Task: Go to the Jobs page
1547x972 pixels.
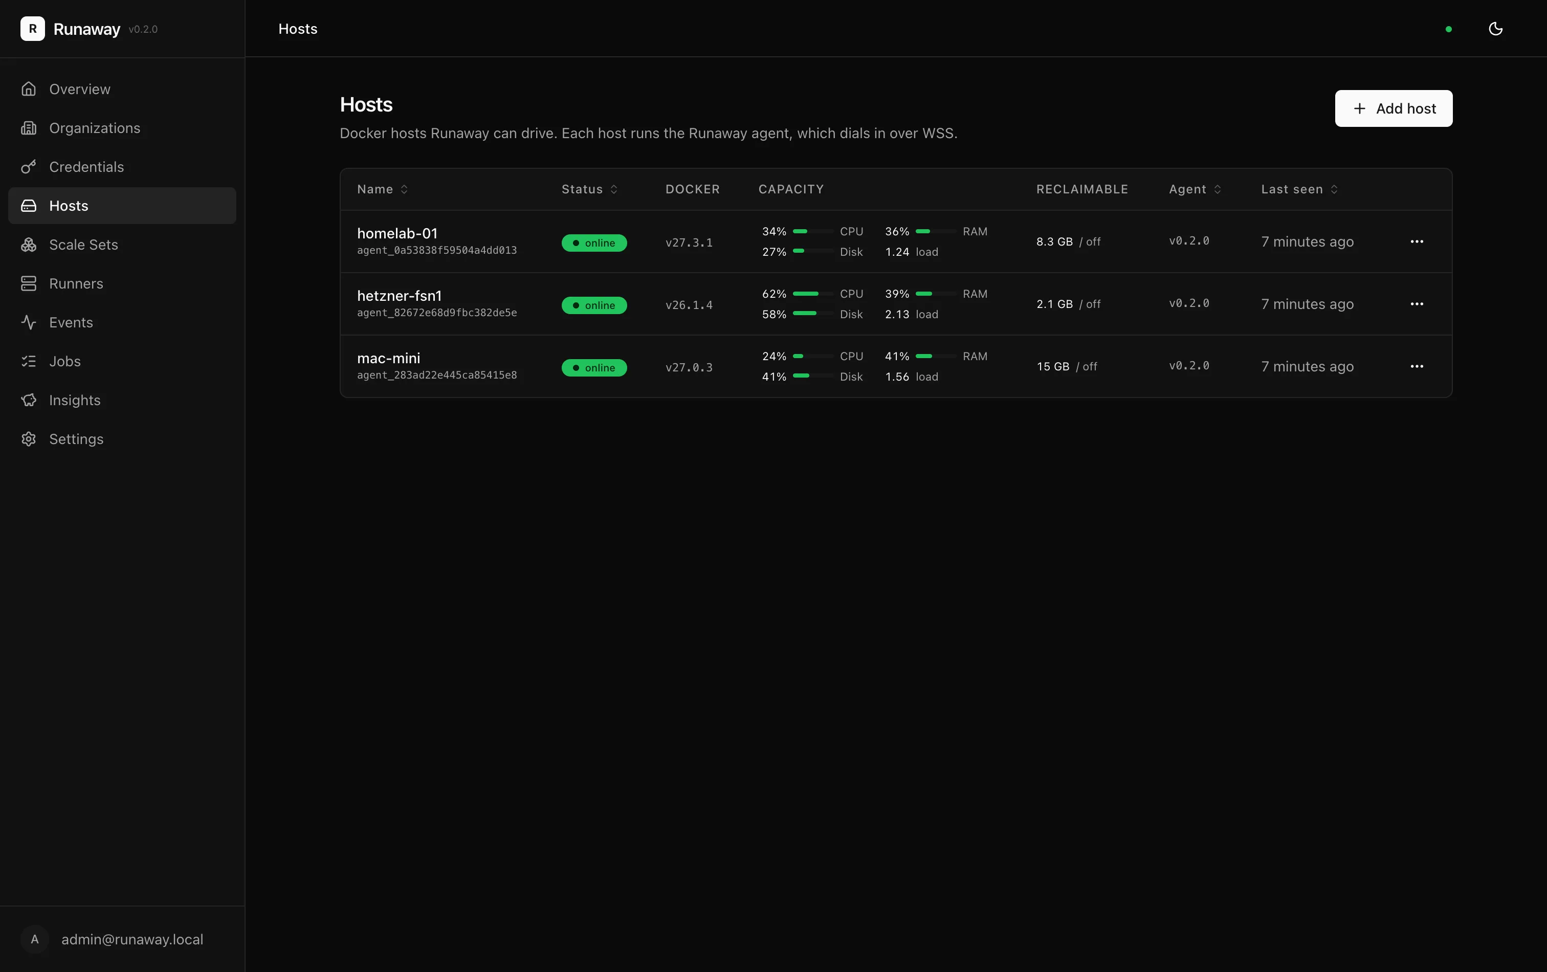Action: point(122,361)
